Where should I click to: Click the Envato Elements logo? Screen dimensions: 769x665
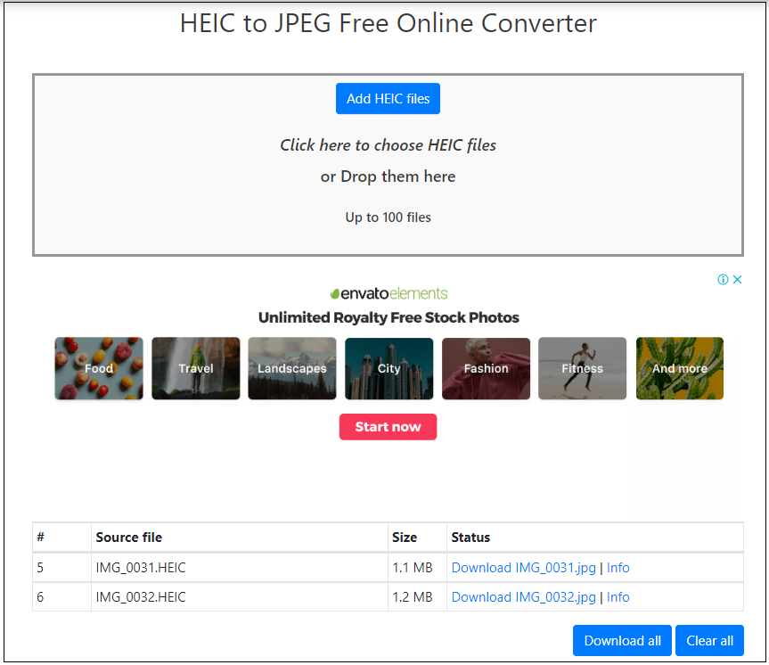[x=388, y=292]
